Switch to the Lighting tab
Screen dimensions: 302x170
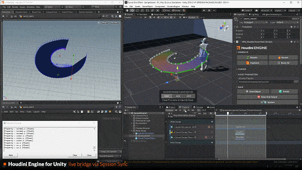[x=254, y=15]
